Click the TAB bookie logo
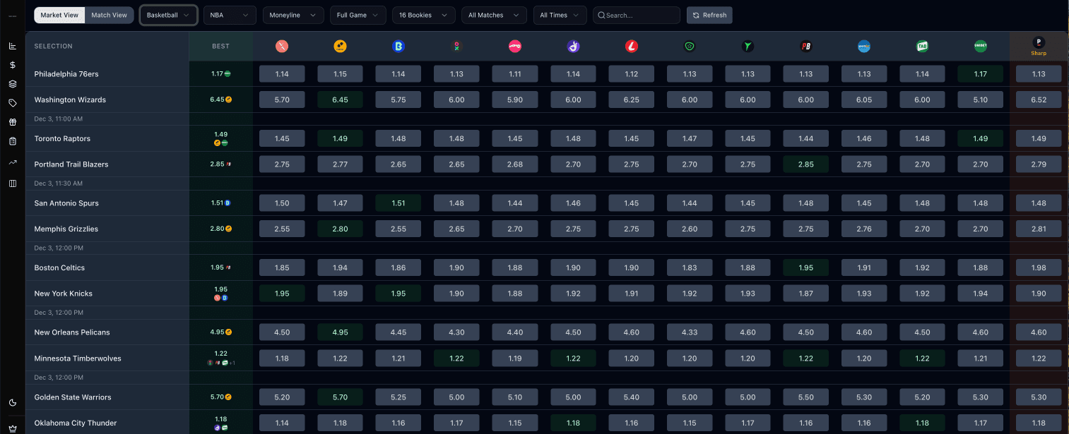Viewport: 1069px width, 434px height. pyautogui.click(x=922, y=47)
